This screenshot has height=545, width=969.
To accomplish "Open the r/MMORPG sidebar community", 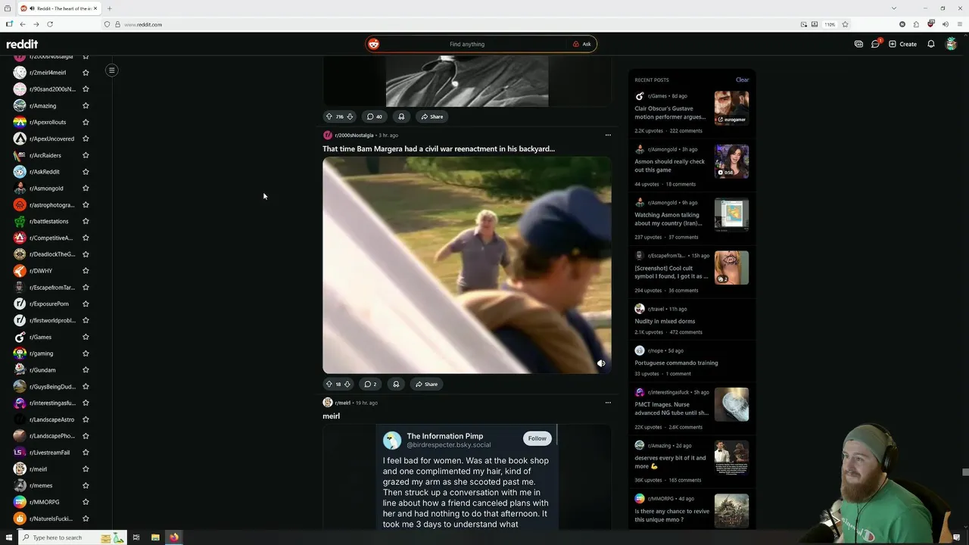I will point(44,502).
